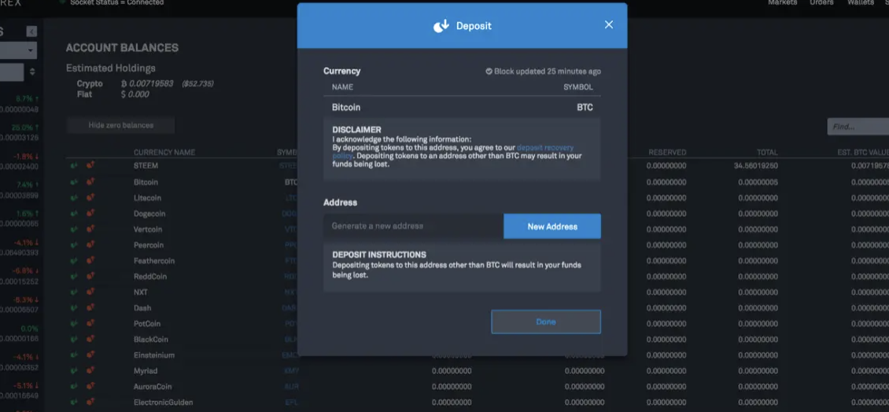The height and width of the screenshot is (412, 889).
Task: Click the Feathercoin withdraw icon
Action: 90,261
